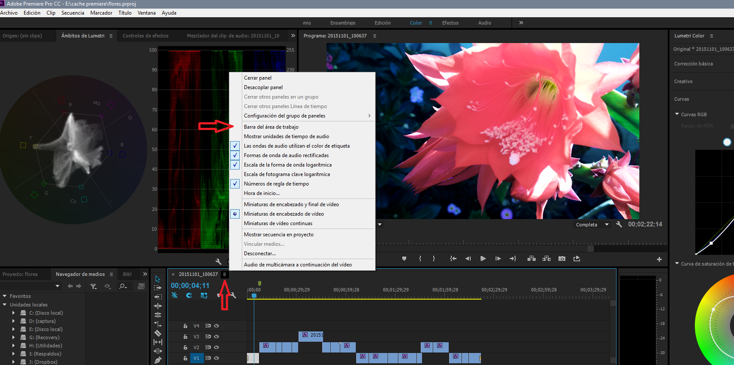
Task: Collapse Favoritos tree node
Action: [5, 296]
